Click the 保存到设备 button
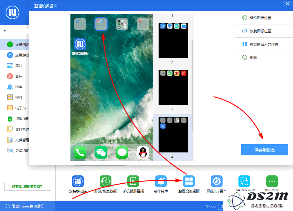293x211 pixels. point(265,150)
